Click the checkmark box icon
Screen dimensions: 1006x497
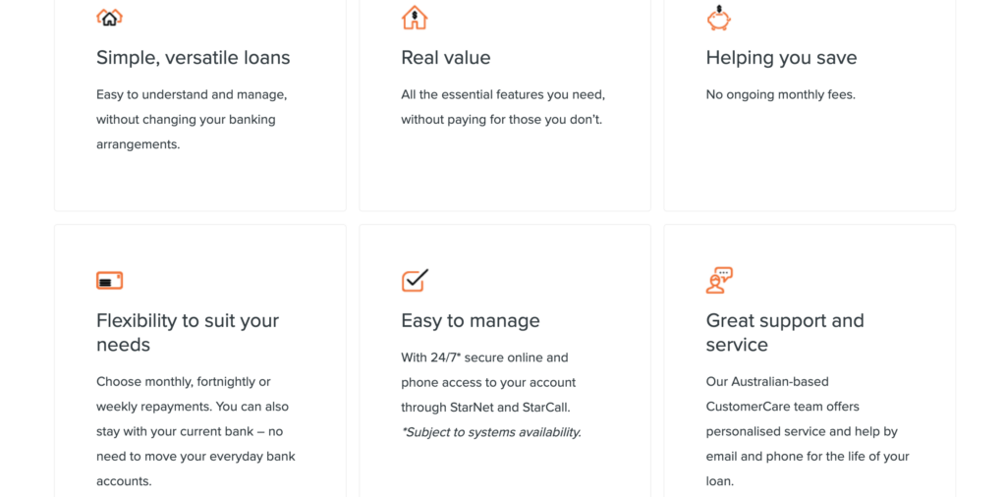pyautogui.click(x=416, y=280)
